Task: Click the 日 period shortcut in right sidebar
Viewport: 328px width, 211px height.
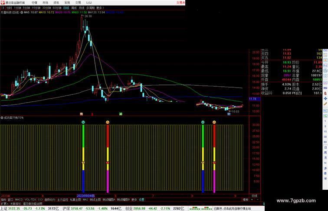Action: coord(325,147)
